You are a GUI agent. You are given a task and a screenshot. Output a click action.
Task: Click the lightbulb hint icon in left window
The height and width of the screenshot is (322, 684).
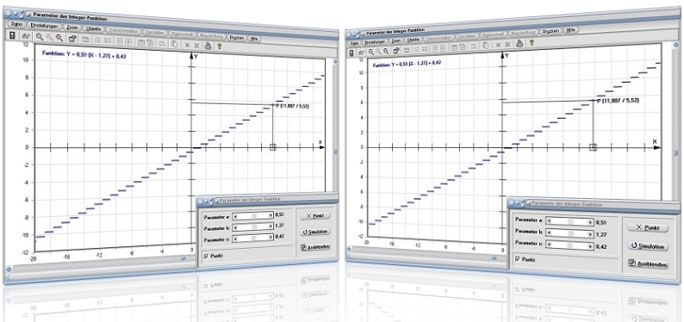point(220,46)
